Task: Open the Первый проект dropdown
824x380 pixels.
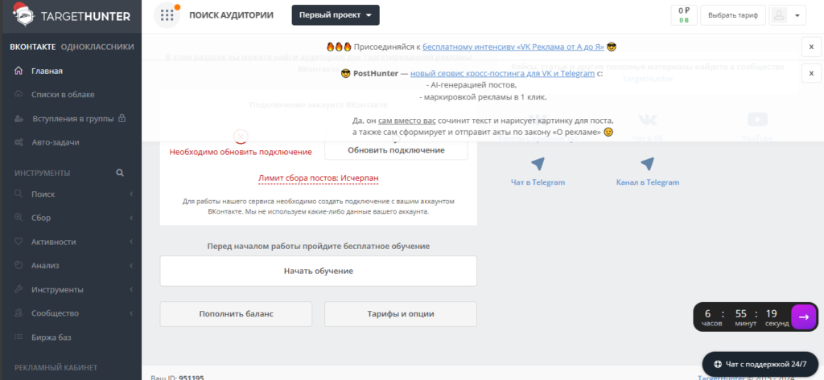Action: pos(336,15)
